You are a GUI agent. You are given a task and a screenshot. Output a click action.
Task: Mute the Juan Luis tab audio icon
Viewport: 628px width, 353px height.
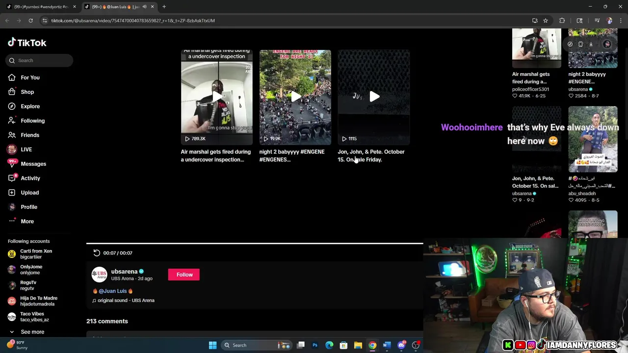click(x=144, y=7)
